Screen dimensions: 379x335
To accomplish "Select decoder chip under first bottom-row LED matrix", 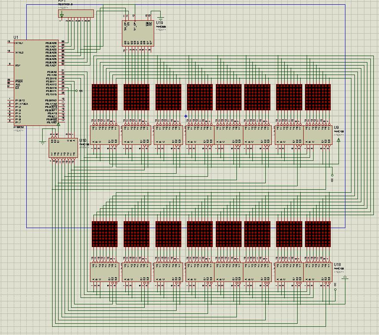I will [105, 272].
